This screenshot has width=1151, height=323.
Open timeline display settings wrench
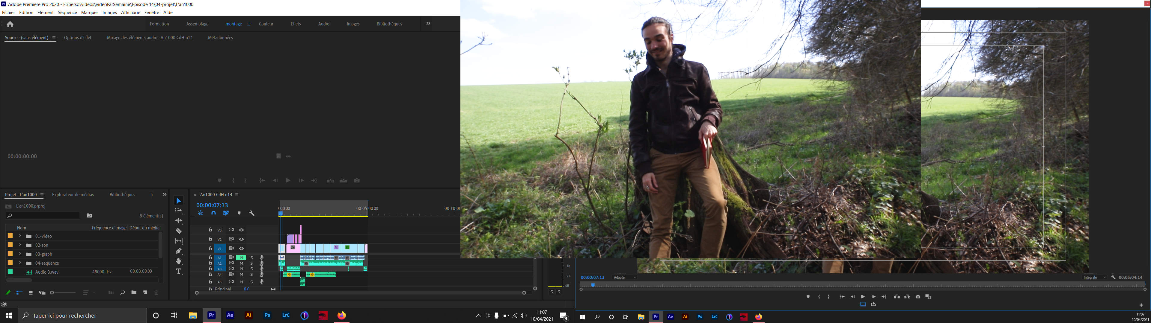click(251, 213)
